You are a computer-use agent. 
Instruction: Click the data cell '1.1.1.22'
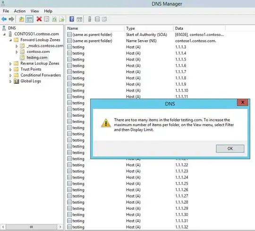(182, 165)
